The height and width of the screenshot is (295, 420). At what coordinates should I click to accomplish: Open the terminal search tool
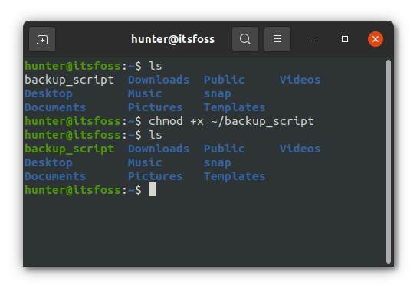click(245, 39)
